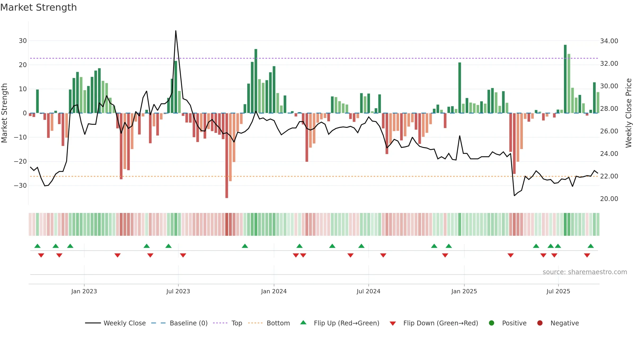Toggle Flip Up (Red→Green) legend entry
This screenshot has height=358, width=636.
coord(340,323)
